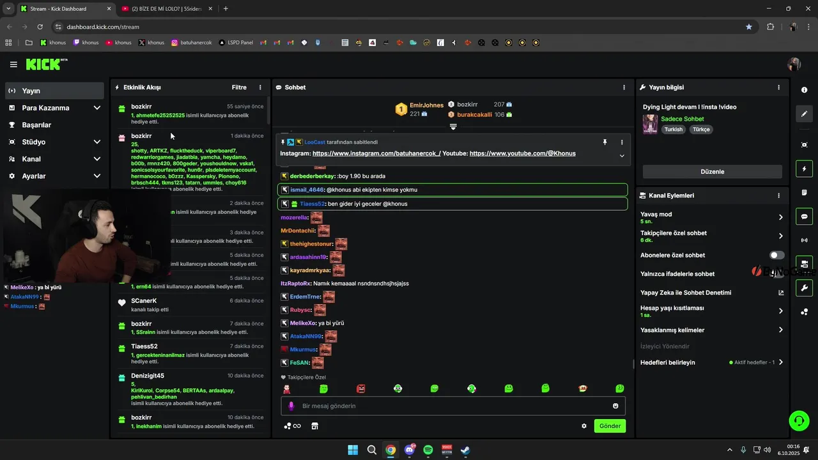Click the broadcast signal icon in the right rail
This screenshot has width=818, height=460.
[x=804, y=240]
